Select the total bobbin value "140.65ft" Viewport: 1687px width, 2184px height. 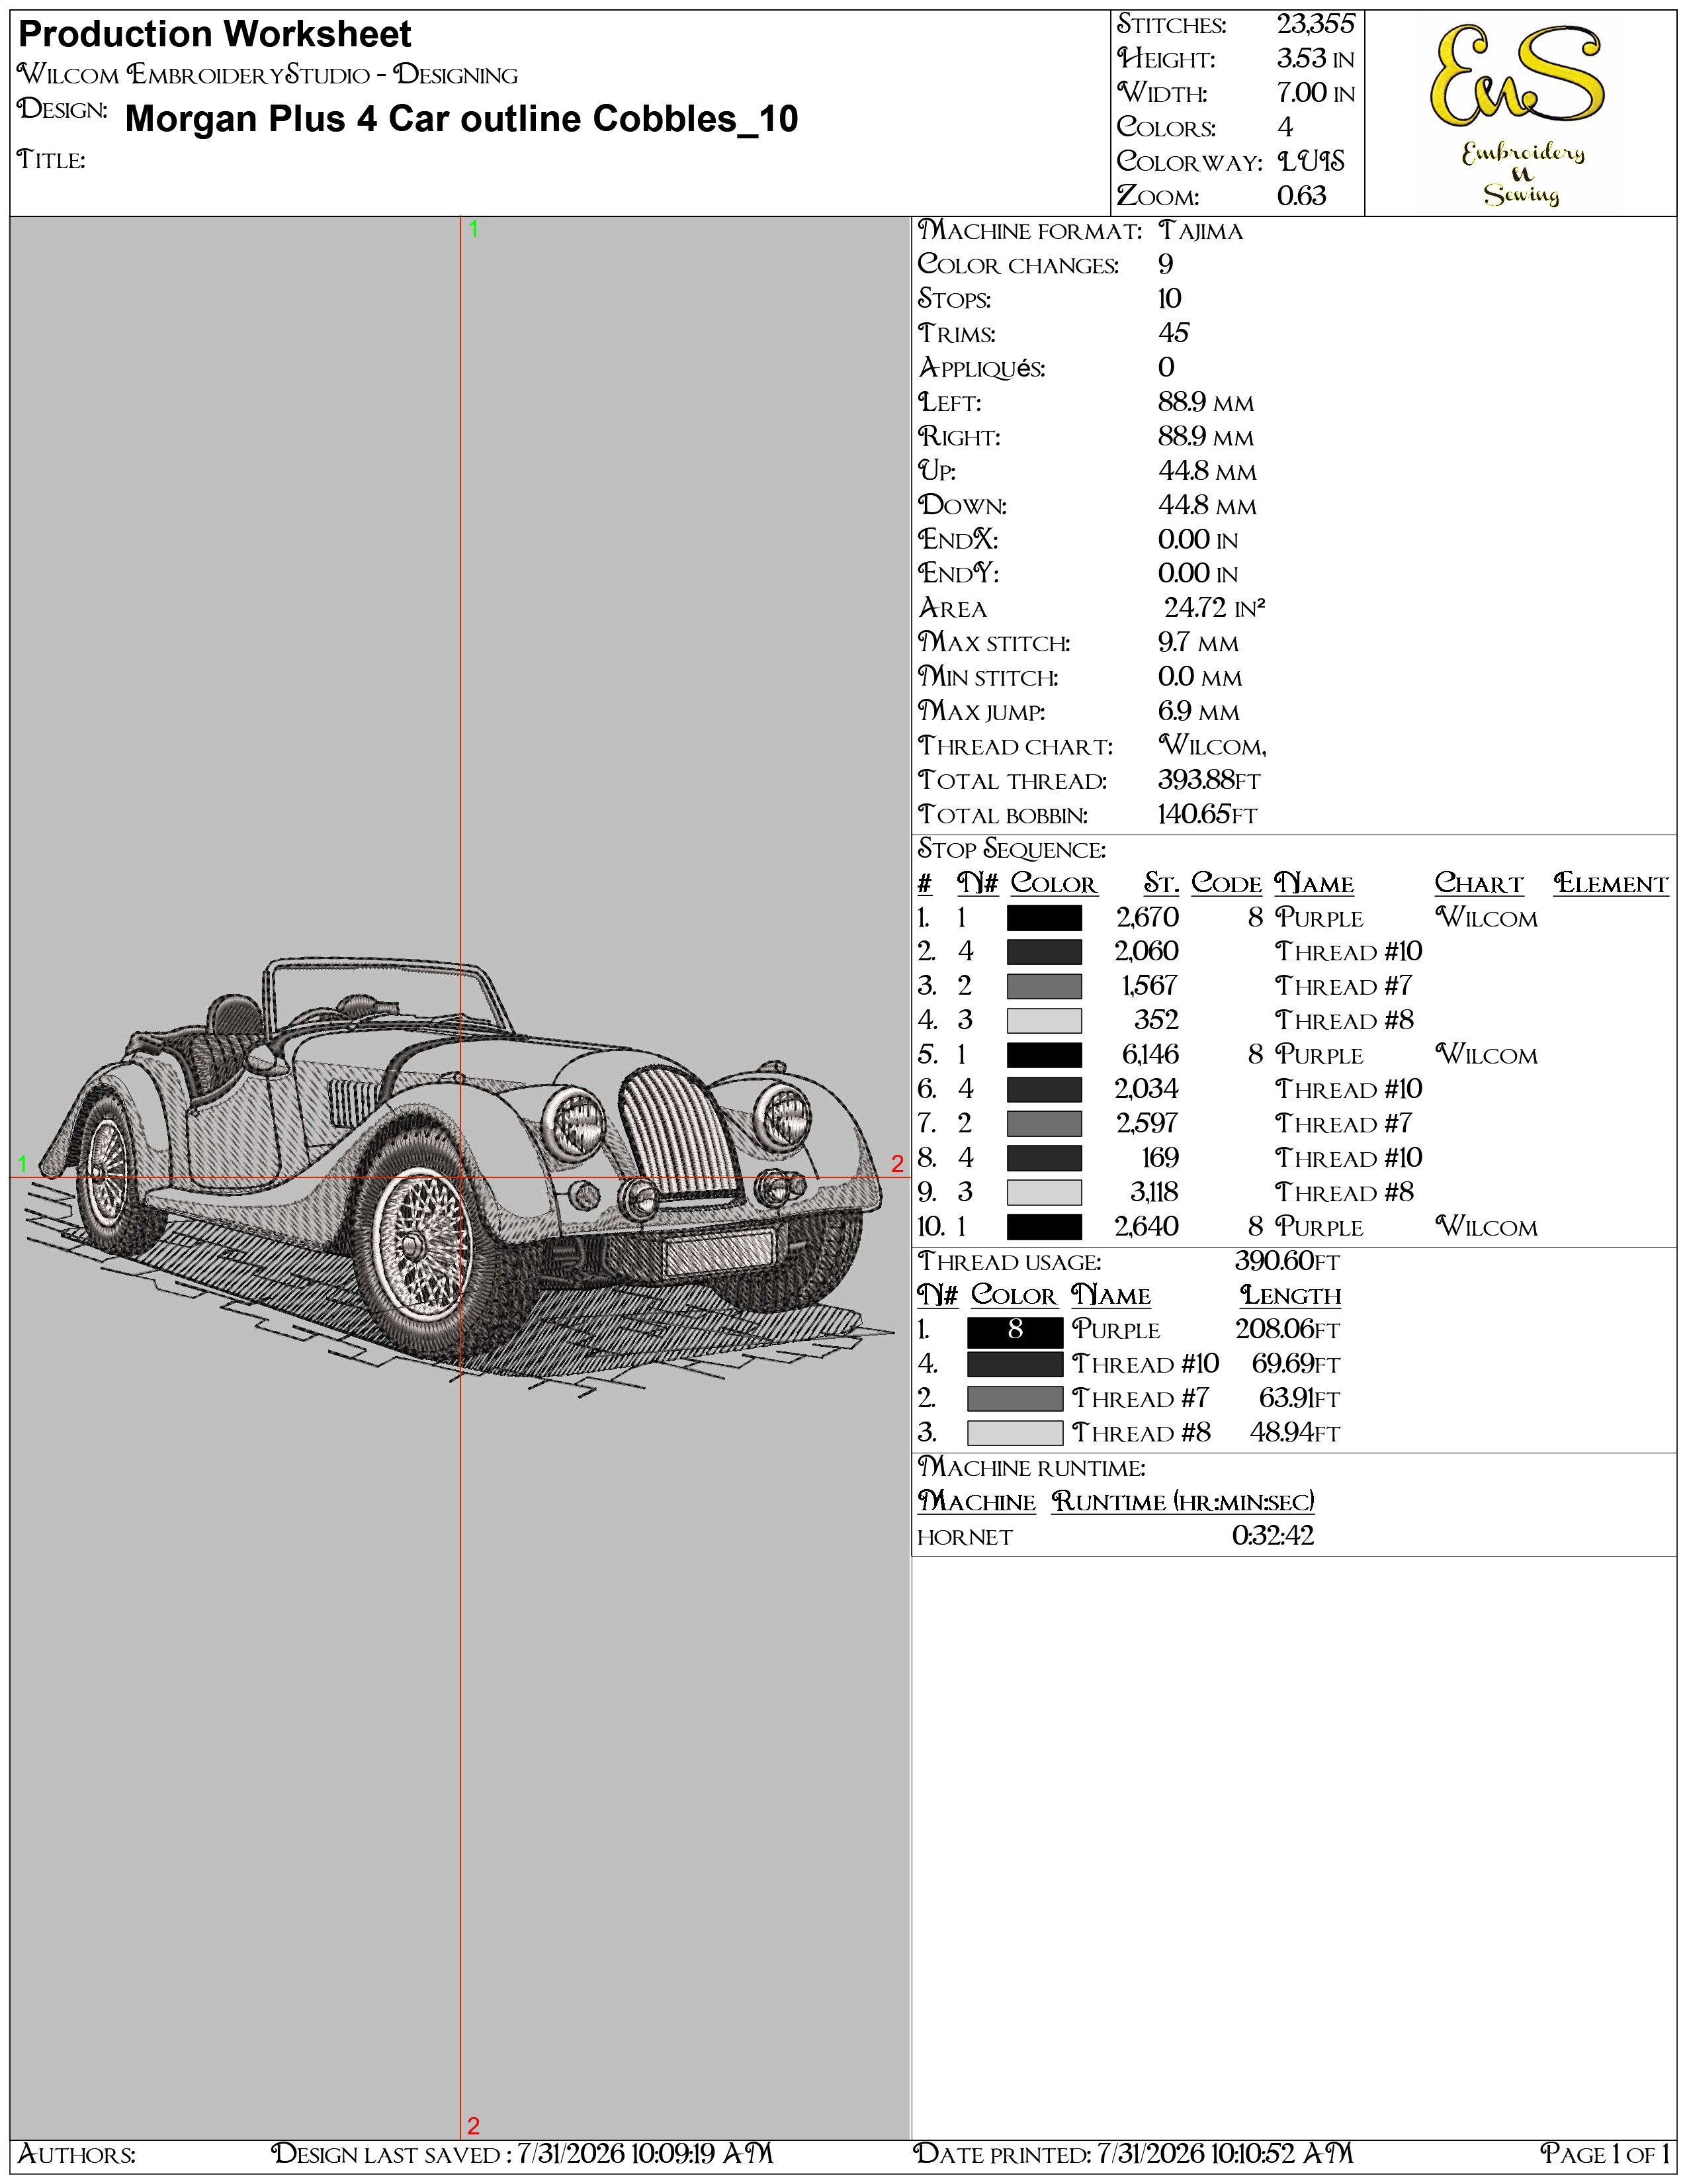tap(1207, 815)
